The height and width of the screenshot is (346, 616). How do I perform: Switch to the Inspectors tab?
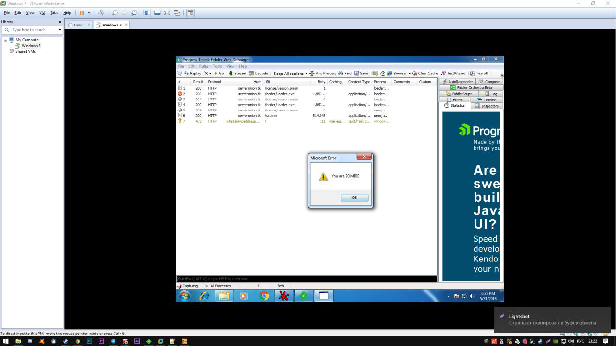(x=487, y=106)
